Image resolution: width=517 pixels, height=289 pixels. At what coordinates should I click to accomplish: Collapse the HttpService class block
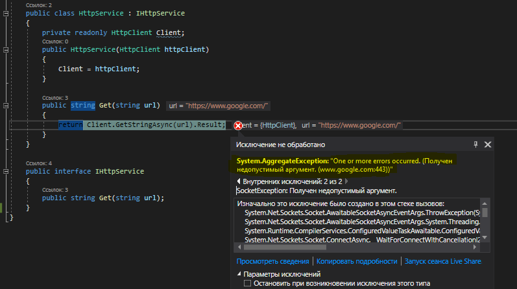(6, 14)
